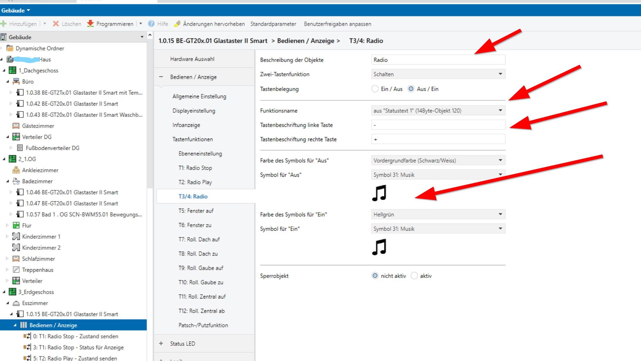Click the red Löschen X icon
Image resolution: width=641 pixels, height=361 pixels.
pos(56,24)
